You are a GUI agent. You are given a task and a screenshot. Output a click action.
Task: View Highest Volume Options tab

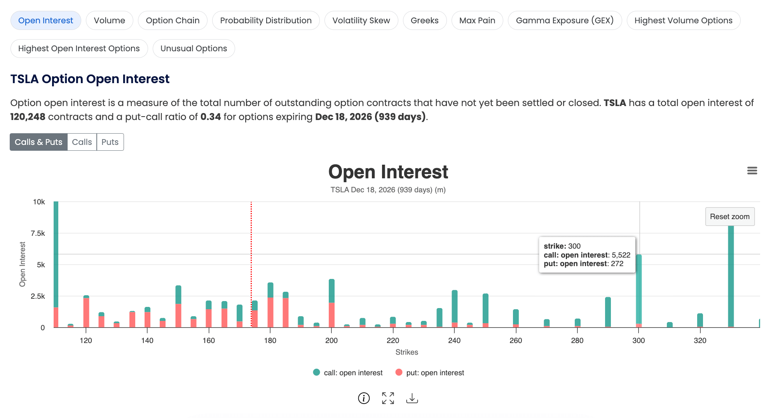coord(684,21)
